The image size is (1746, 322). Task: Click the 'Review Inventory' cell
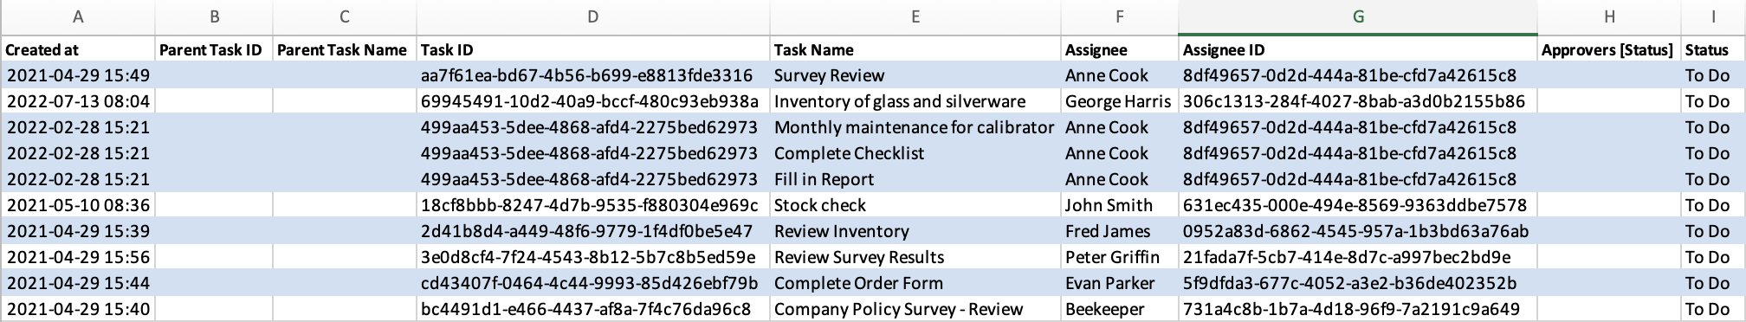click(x=915, y=231)
